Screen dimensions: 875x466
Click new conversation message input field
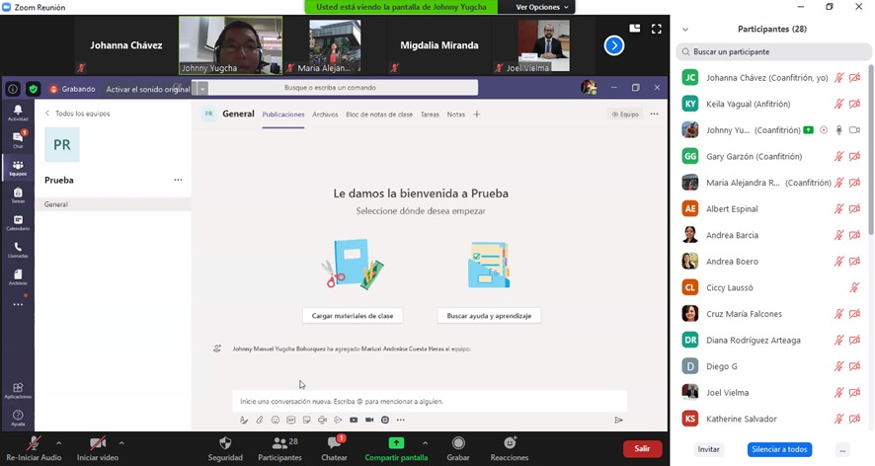pyautogui.click(x=430, y=401)
